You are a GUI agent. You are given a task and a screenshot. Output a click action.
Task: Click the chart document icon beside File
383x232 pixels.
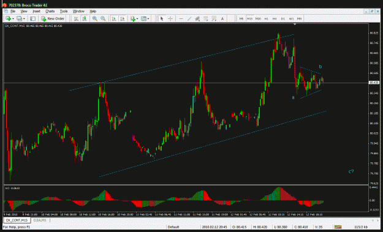6,11
